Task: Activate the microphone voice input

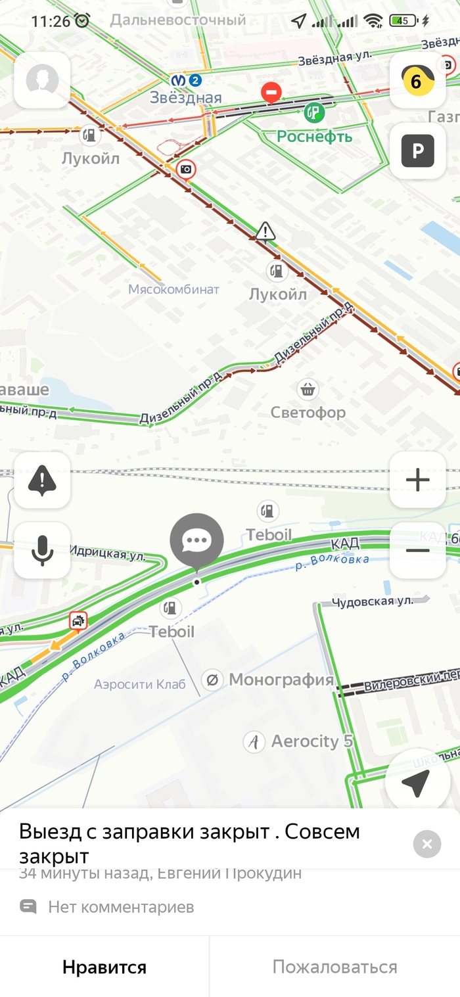Action: [42, 550]
